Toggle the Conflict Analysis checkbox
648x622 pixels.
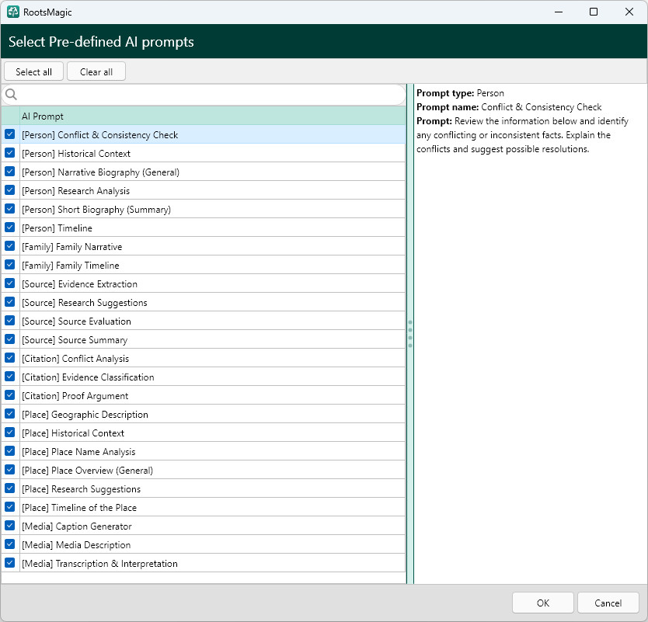10,358
